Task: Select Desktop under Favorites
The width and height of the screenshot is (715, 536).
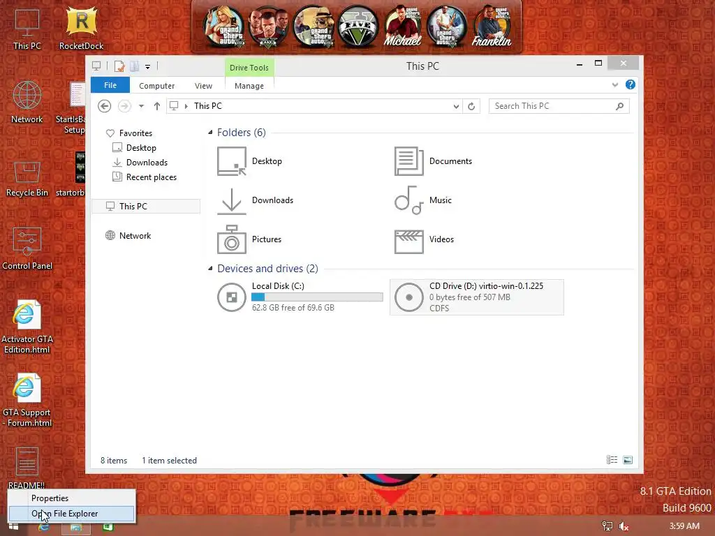Action: click(141, 148)
